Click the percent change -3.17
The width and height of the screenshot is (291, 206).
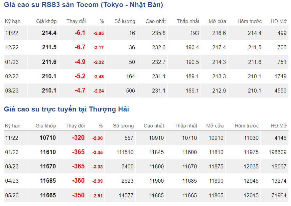(x=98, y=48)
